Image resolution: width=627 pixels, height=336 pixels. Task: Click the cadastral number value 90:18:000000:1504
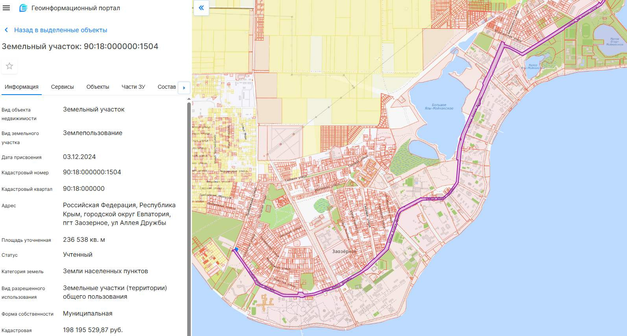[92, 172]
